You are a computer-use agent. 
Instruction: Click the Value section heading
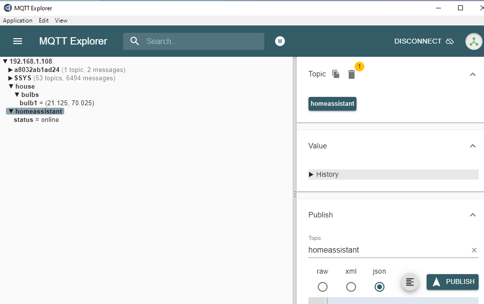[318, 146]
